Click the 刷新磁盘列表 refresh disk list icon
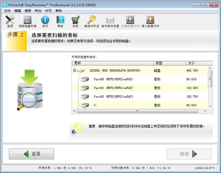This screenshot has width=221, height=173. [28, 20]
